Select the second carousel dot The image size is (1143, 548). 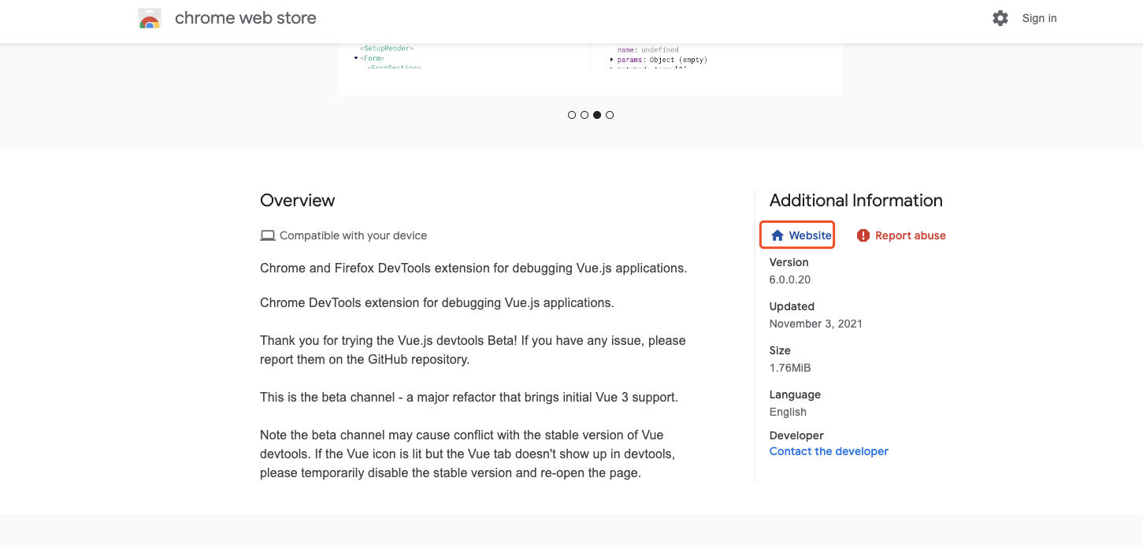[584, 115]
